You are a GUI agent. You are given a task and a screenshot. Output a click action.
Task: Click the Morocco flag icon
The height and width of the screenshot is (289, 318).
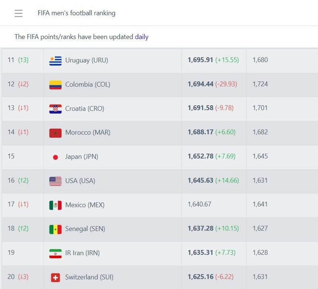point(55,133)
